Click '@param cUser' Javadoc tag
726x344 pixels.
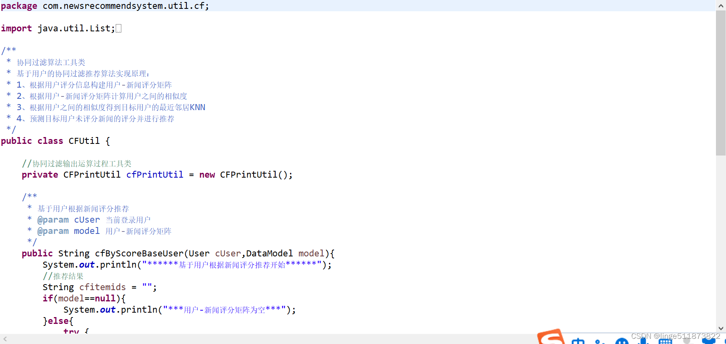[x=68, y=220]
